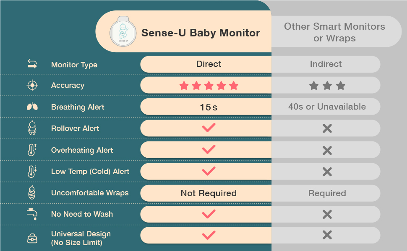Click the swaddled baby wraps icon

pos(32,193)
